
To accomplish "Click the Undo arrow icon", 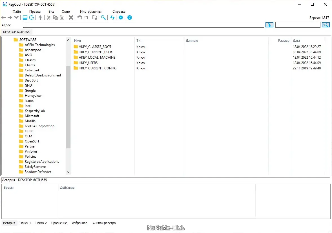I will (79, 17).
